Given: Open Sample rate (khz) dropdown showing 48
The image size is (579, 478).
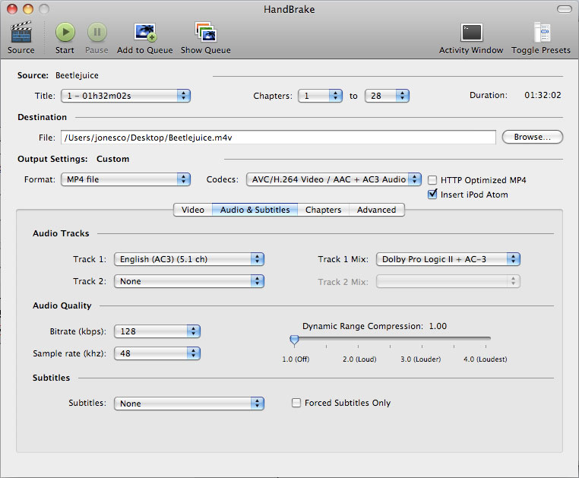Looking at the screenshot, I should click(x=157, y=353).
